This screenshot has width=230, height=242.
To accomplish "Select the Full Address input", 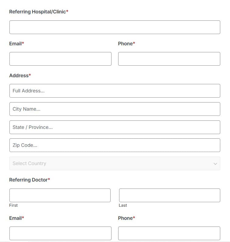I will [115, 91].
